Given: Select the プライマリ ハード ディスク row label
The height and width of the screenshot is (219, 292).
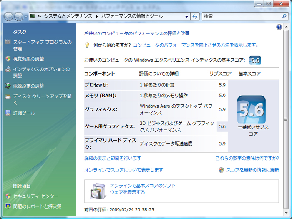Looking at the screenshot, I should click(111, 143).
